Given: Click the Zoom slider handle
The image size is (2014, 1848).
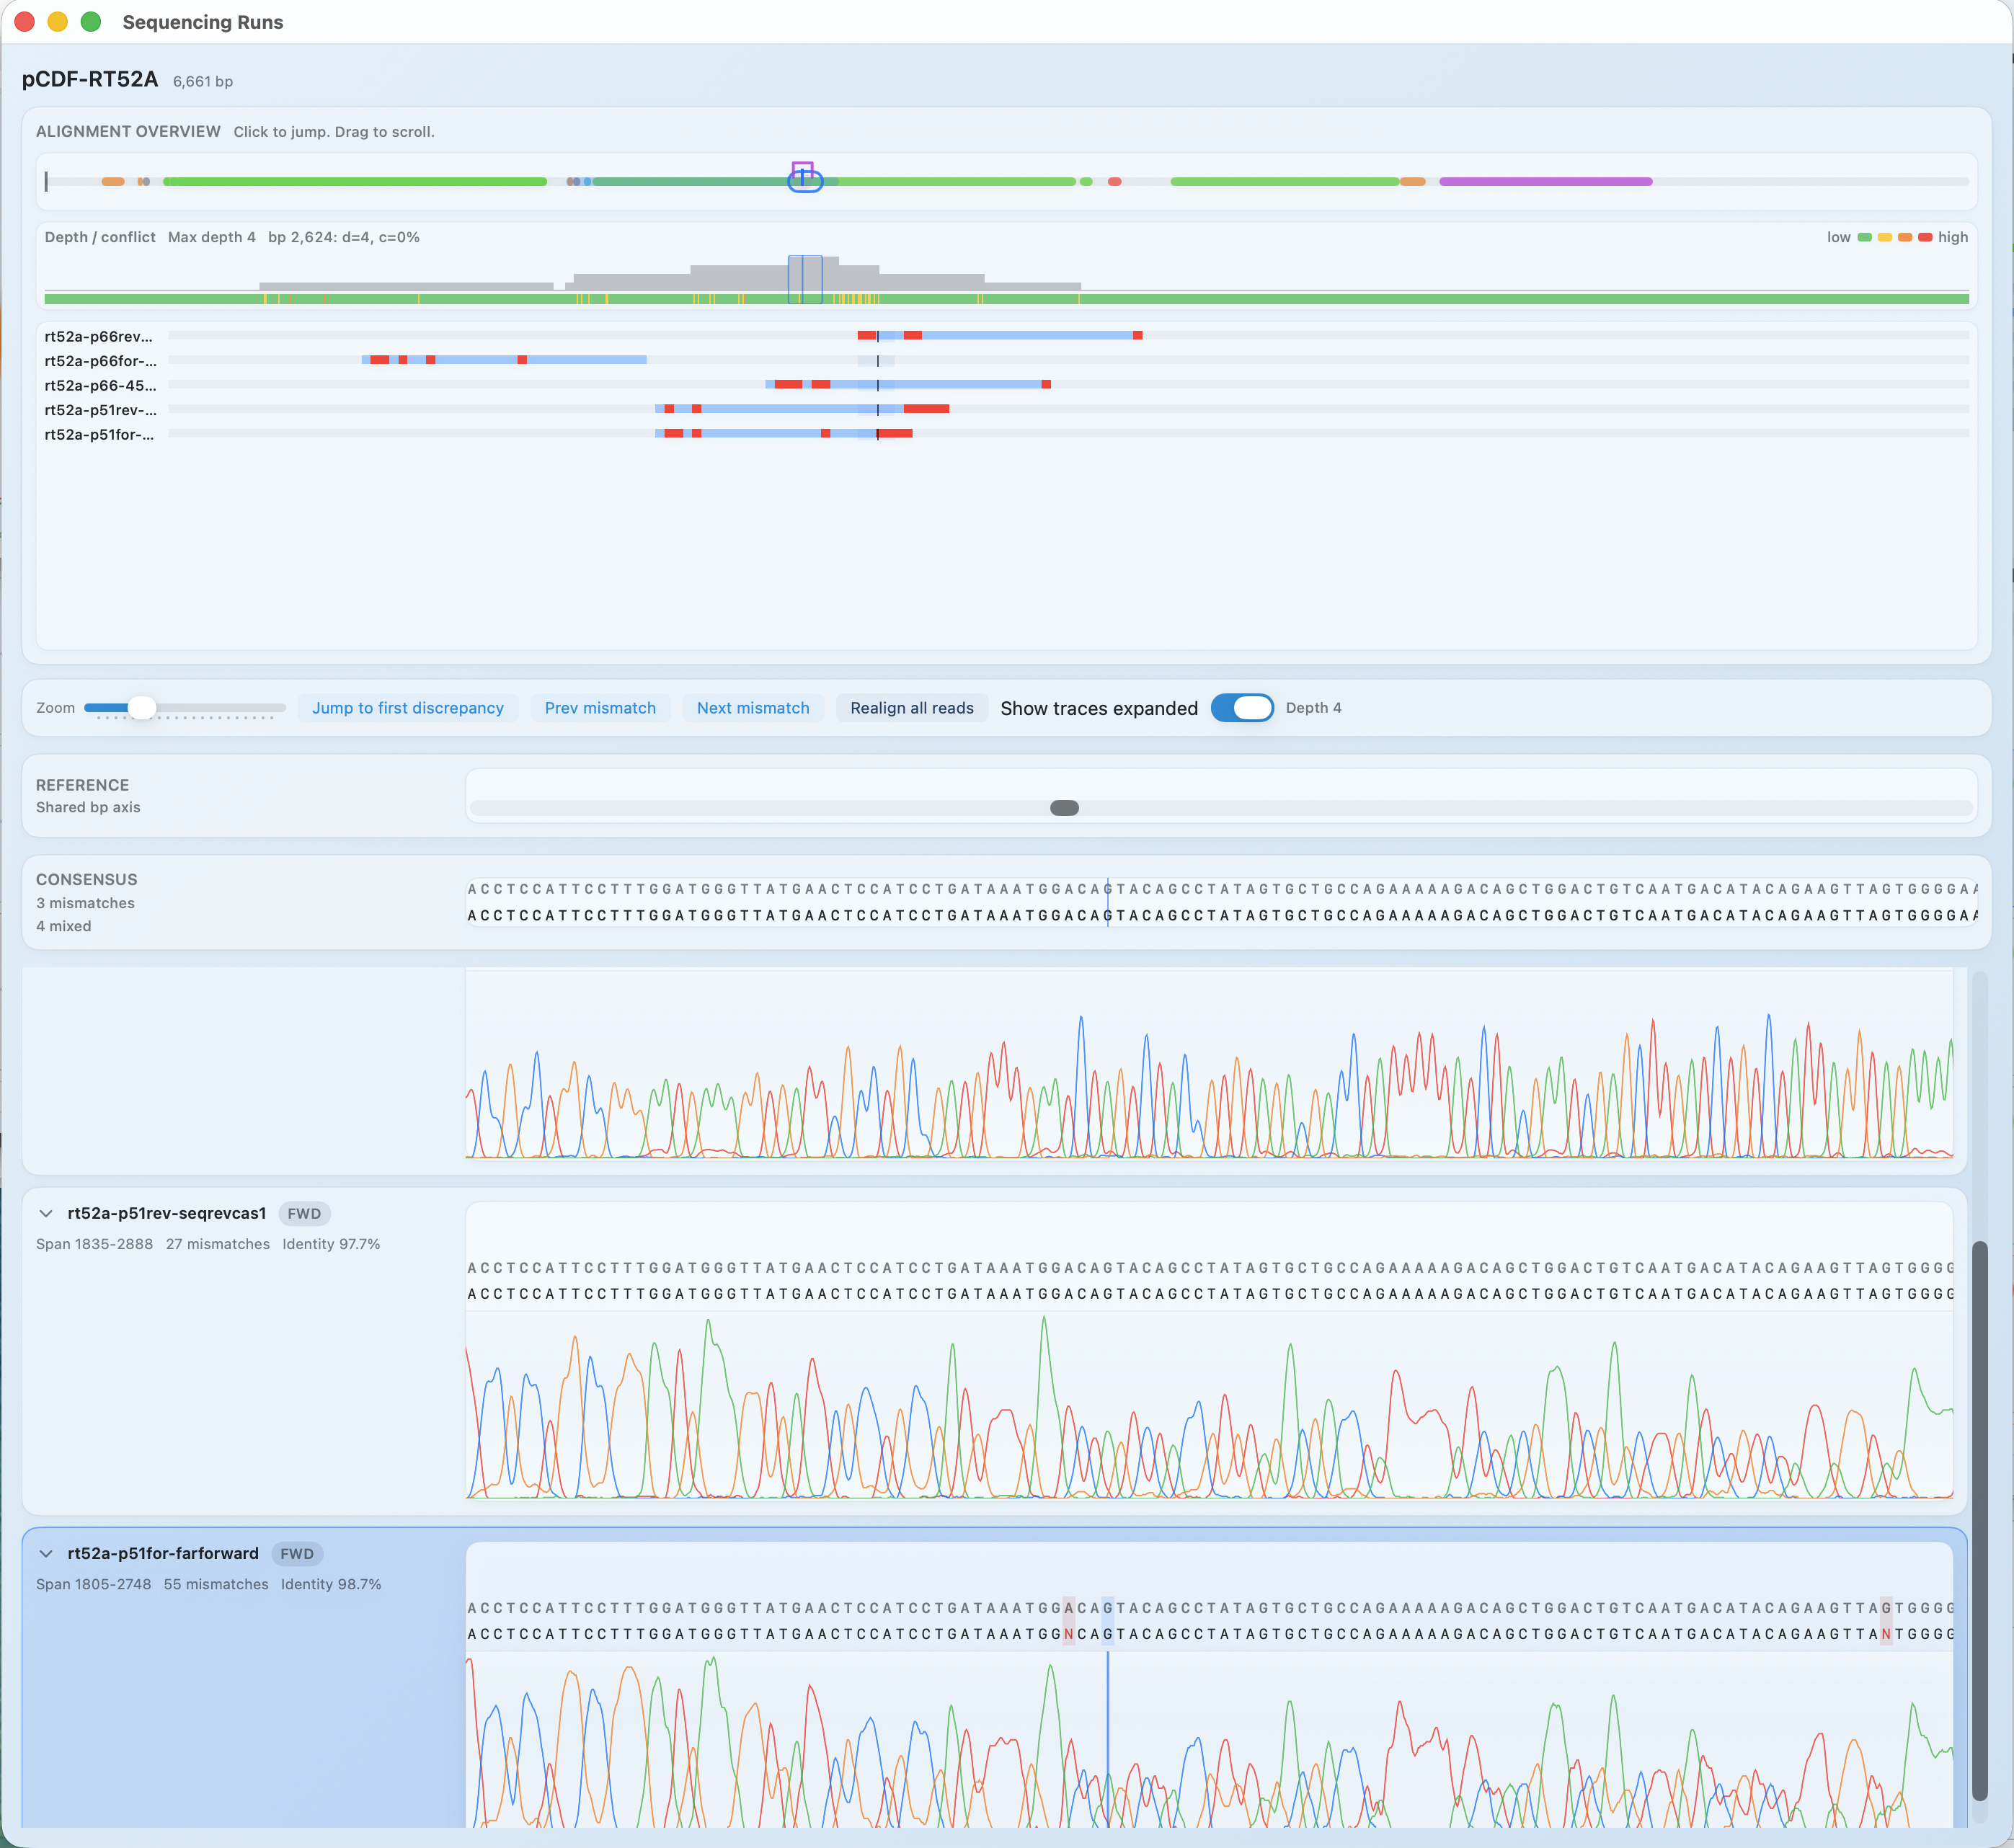Looking at the screenshot, I should [x=142, y=707].
